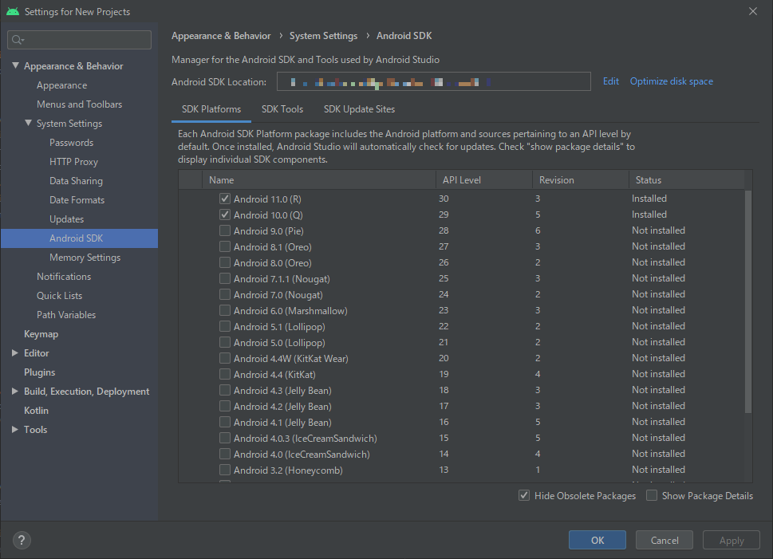Confirm settings with OK button
Image resolution: width=773 pixels, height=559 pixels.
597,541
